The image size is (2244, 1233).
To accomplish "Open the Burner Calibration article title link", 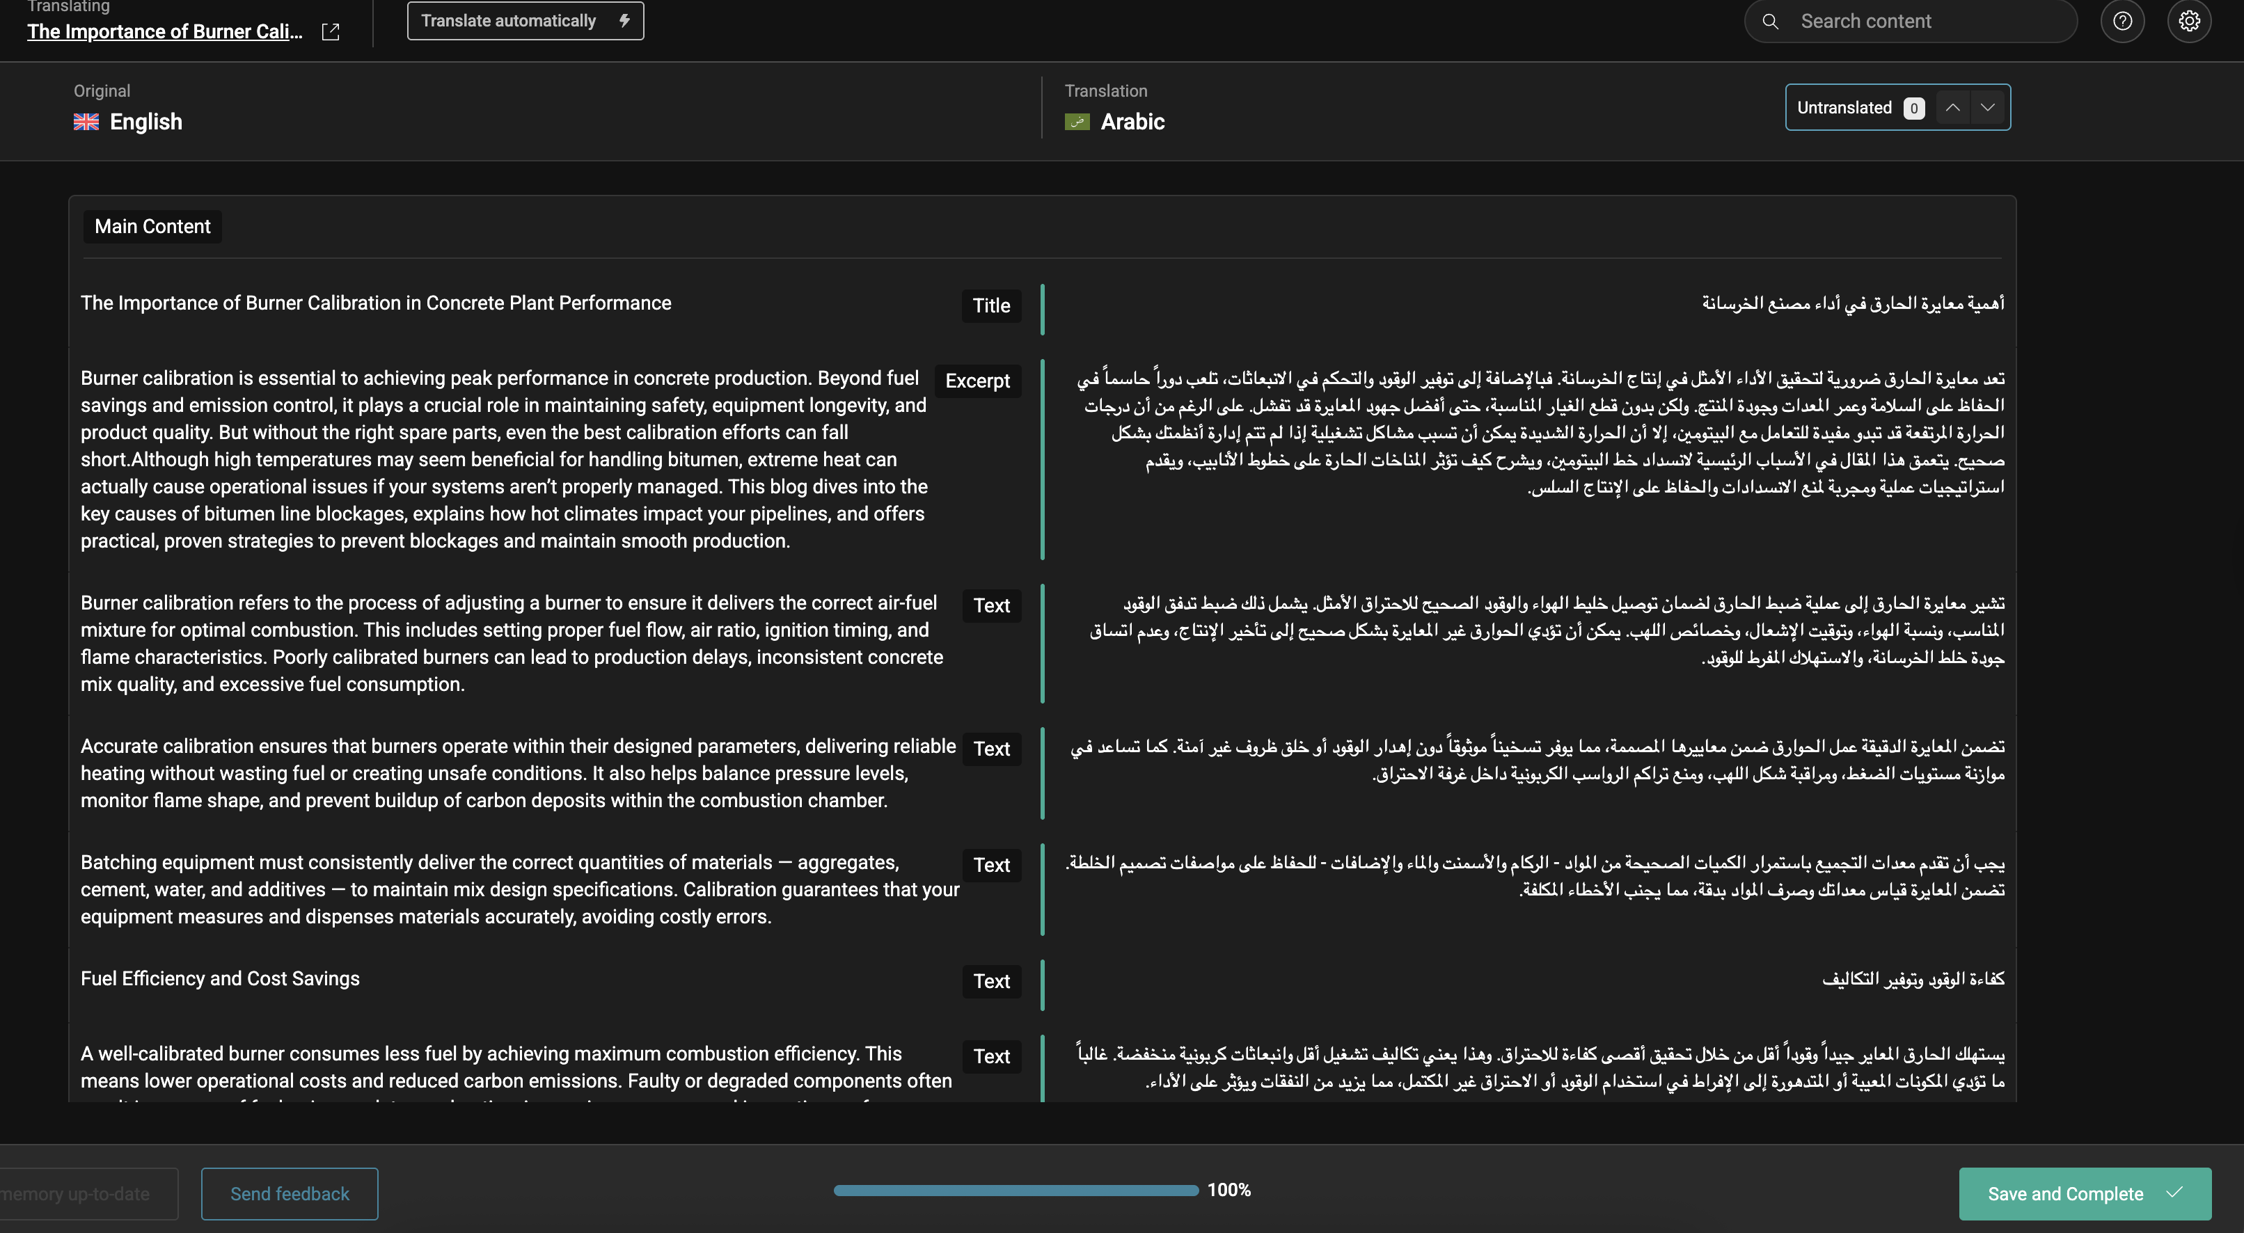I will click(165, 32).
